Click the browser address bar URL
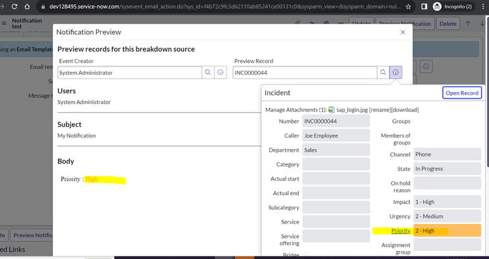The image size is (489, 259). 224,7
